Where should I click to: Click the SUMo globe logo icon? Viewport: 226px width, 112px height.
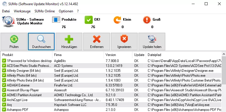pos(9,21)
